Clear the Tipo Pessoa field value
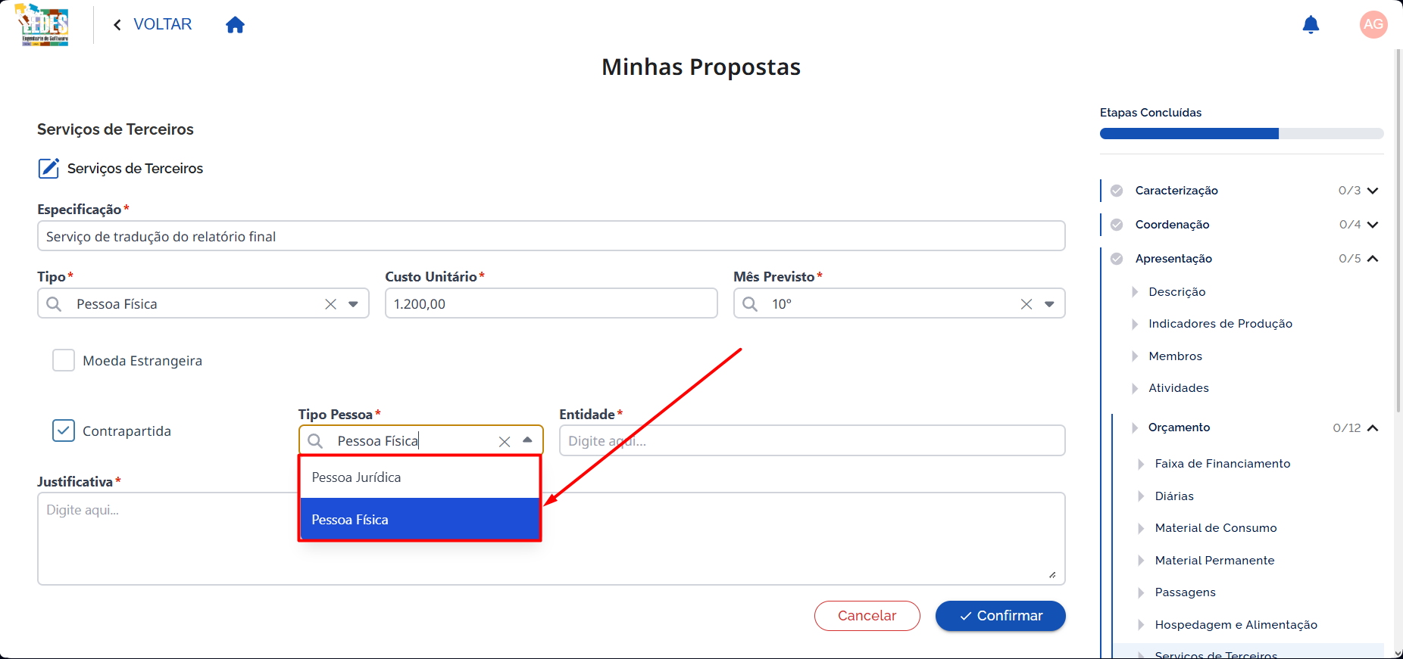The width and height of the screenshot is (1403, 659). [x=505, y=442]
